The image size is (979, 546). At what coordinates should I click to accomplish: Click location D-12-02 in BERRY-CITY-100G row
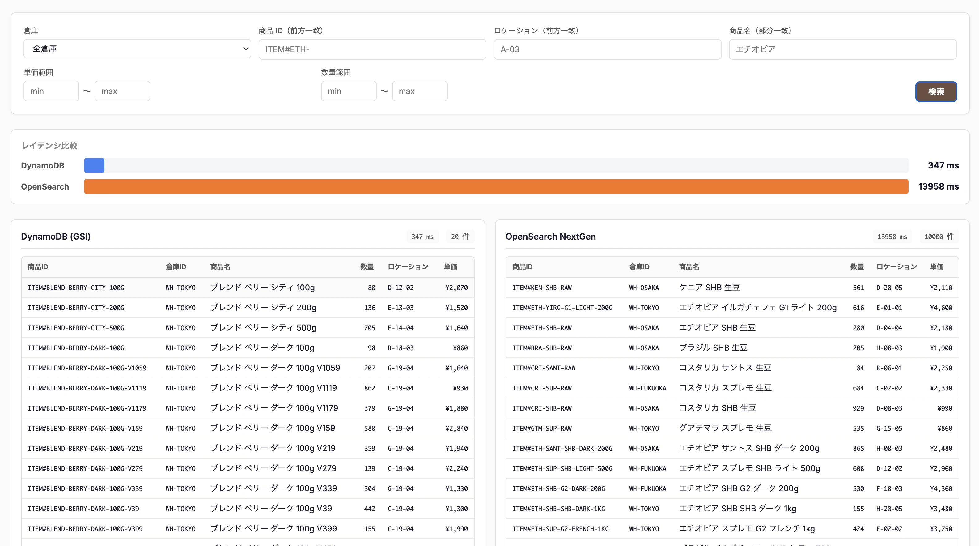(x=400, y=288)
